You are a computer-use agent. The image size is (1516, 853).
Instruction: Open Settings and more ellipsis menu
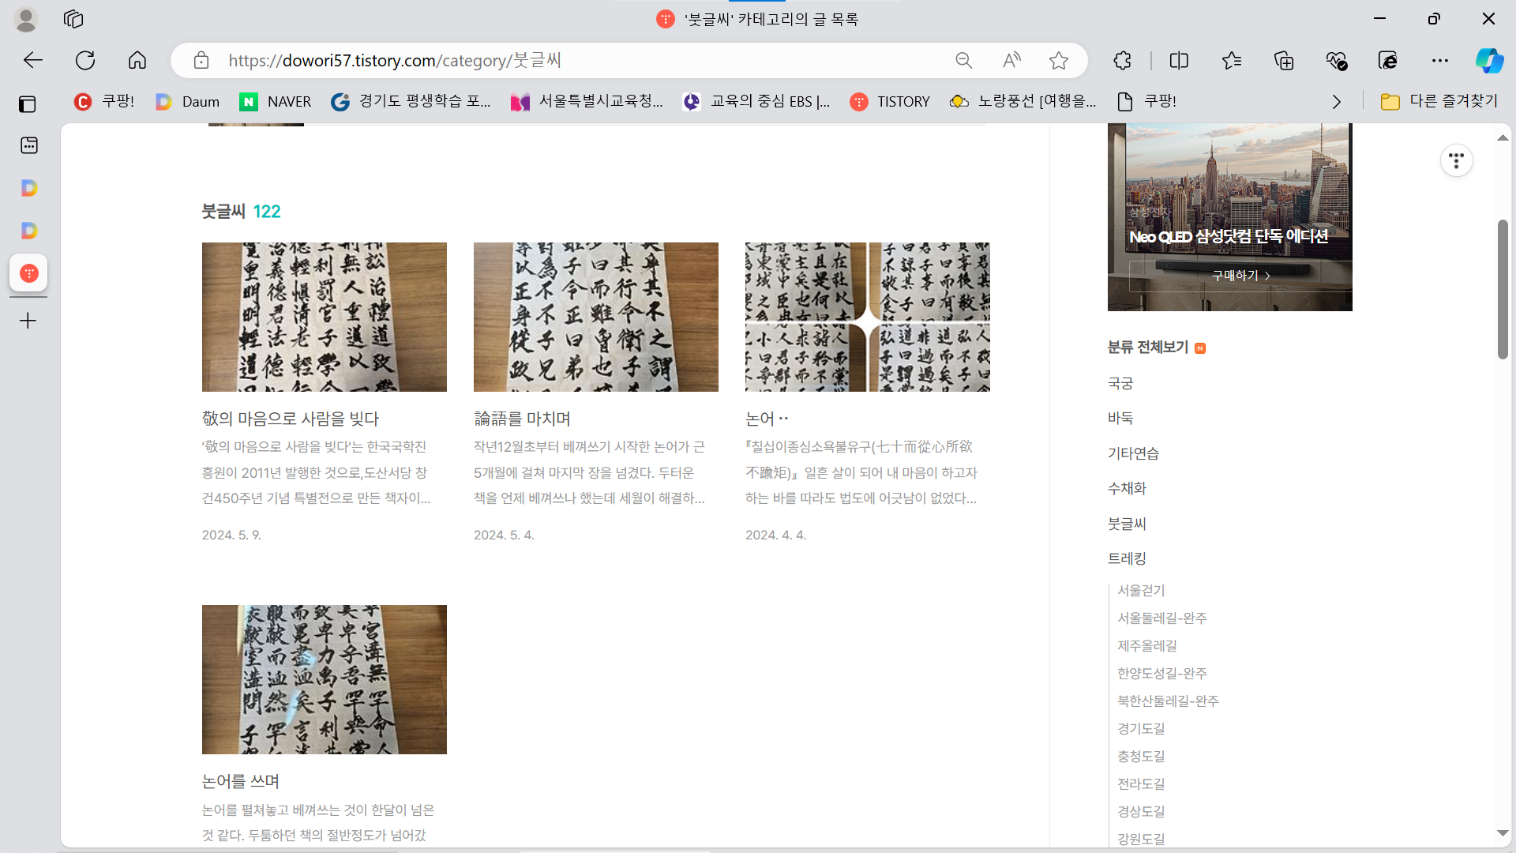(1440, 60)
